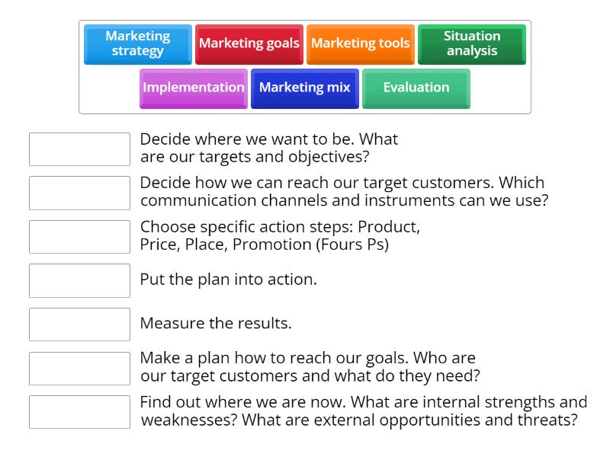Select the box beside 'Put the plan into action'
Image resolution: width=610 pixels, height=457 pixels.
click(x=79, y=280)
